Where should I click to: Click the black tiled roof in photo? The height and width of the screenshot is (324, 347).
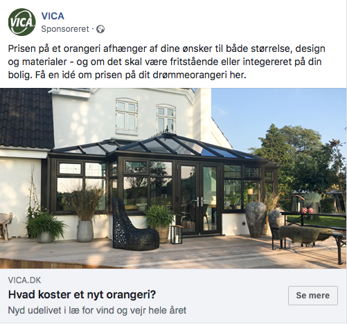(26, 118)
